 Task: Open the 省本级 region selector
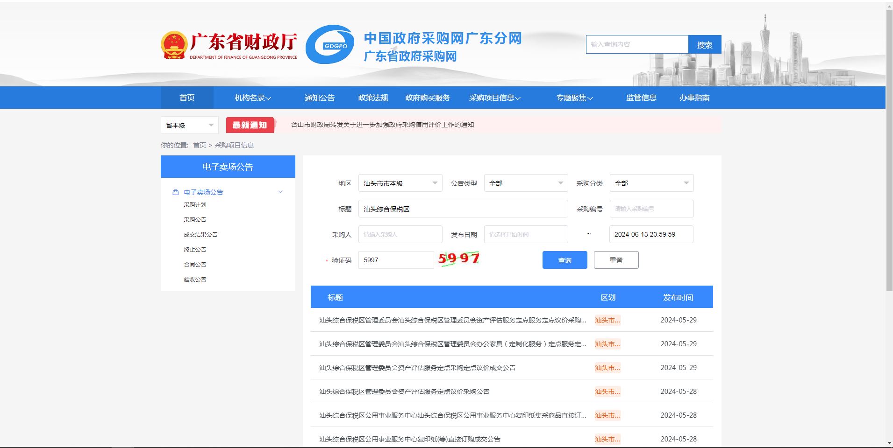pos(189,125)
